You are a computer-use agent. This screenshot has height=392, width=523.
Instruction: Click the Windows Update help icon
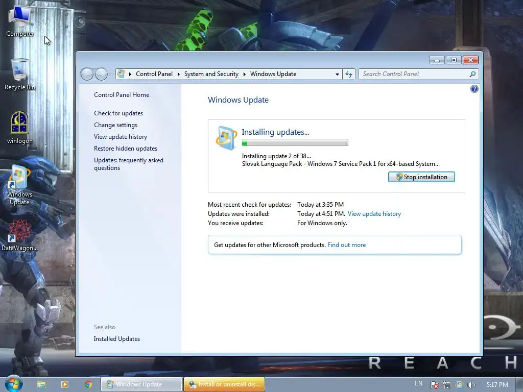pyautogui.click(x=474, y=89)
